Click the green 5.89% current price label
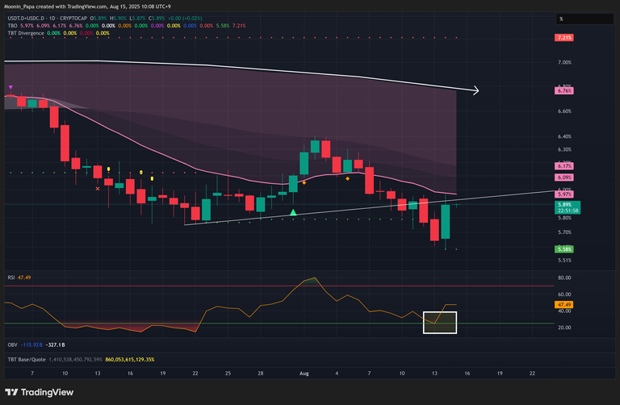 [x=564, y=205]
